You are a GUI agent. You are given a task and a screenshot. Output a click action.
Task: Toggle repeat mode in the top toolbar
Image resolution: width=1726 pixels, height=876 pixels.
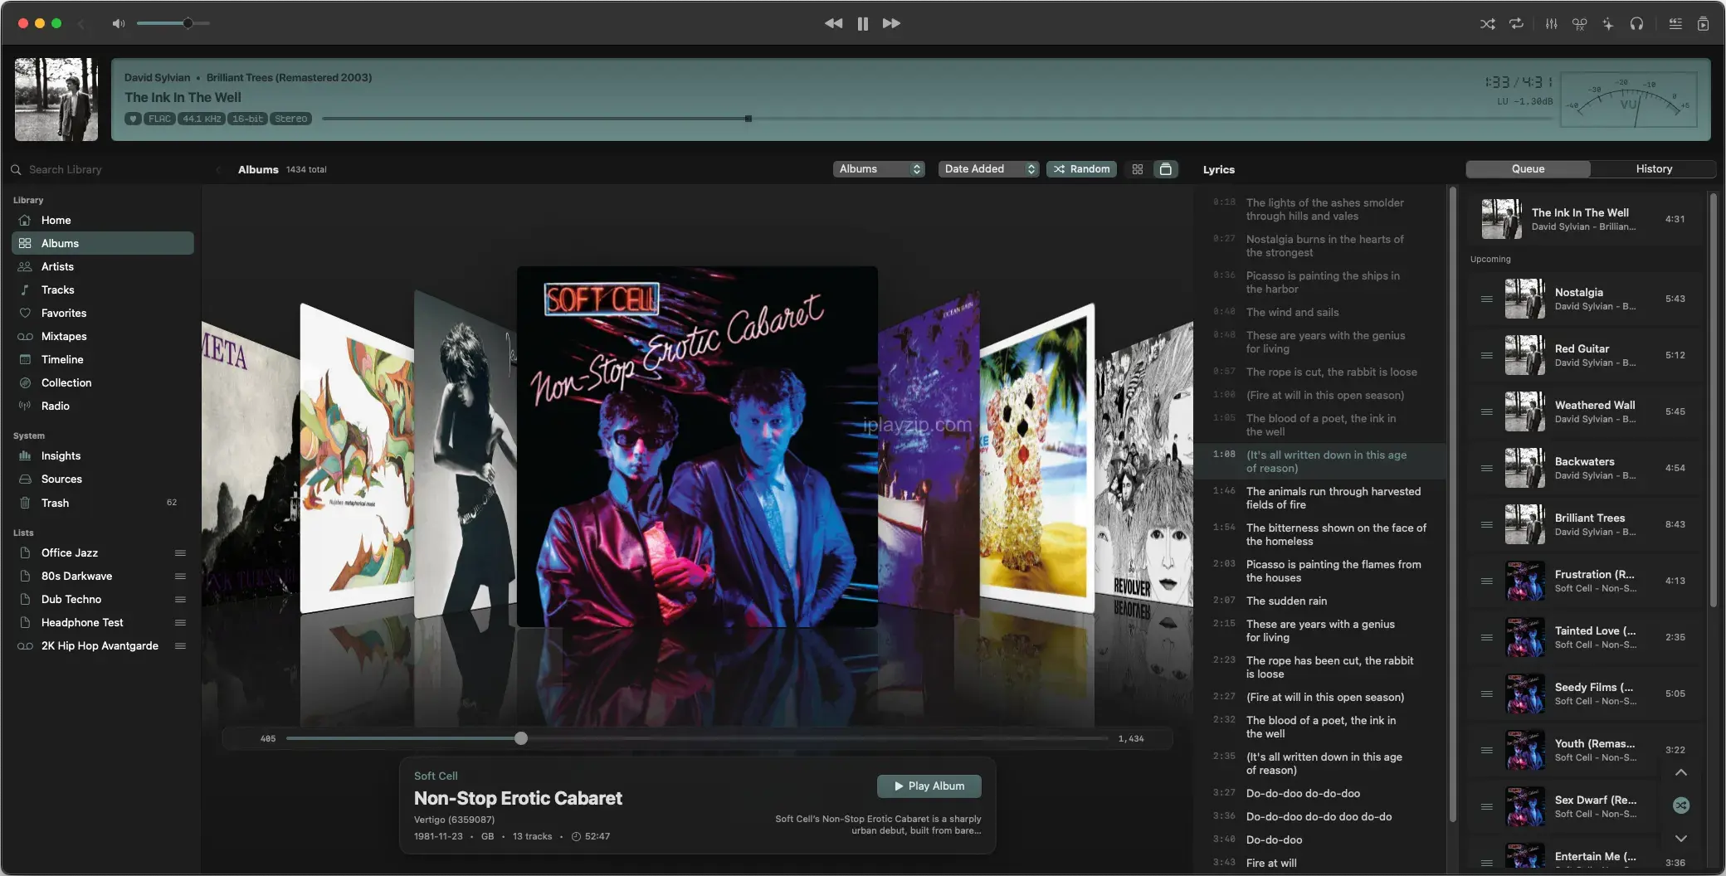coord(1516,24)
